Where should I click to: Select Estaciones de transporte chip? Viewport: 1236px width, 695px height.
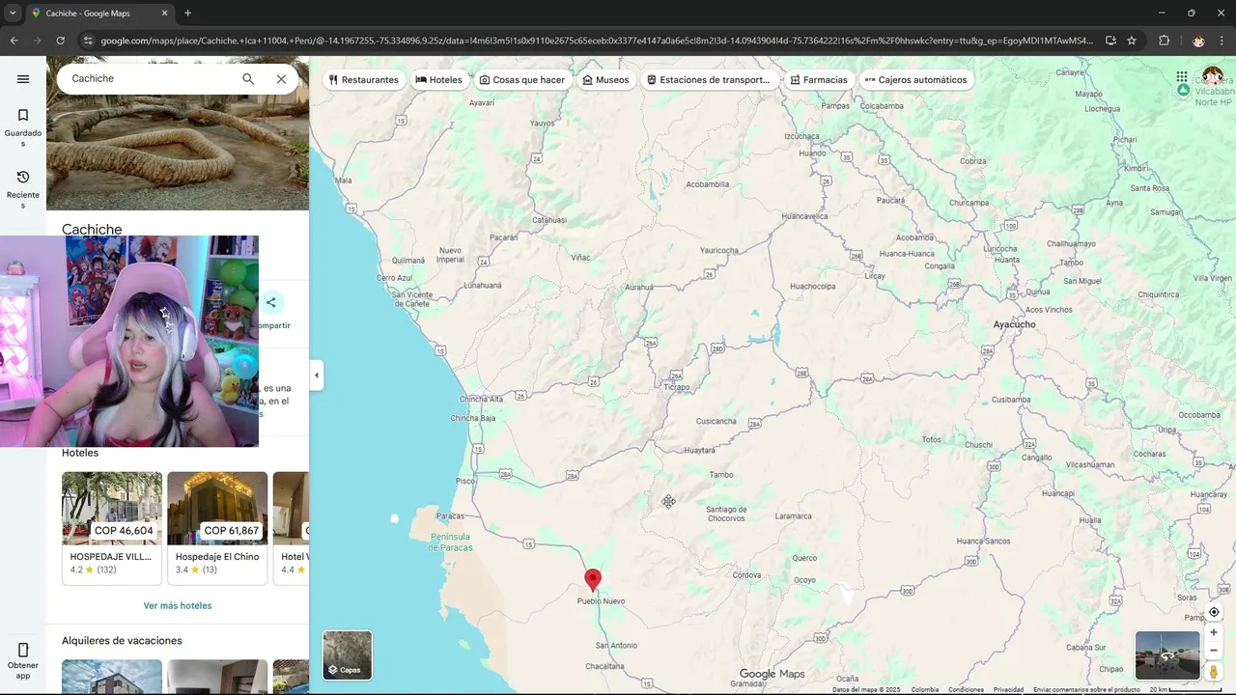pyautogui.click(x=709, y=80)
